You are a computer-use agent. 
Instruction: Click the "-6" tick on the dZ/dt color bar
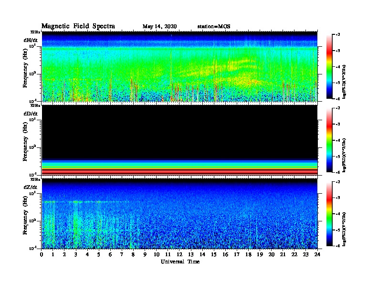338,246
